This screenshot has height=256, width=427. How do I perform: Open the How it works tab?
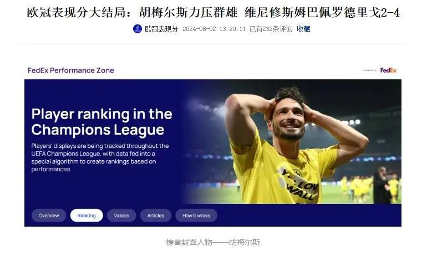(x=196, y=216)
